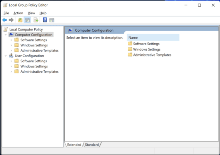Click the Up one level folder icon
Screen dimensions: 220x155
pos(20,20)
